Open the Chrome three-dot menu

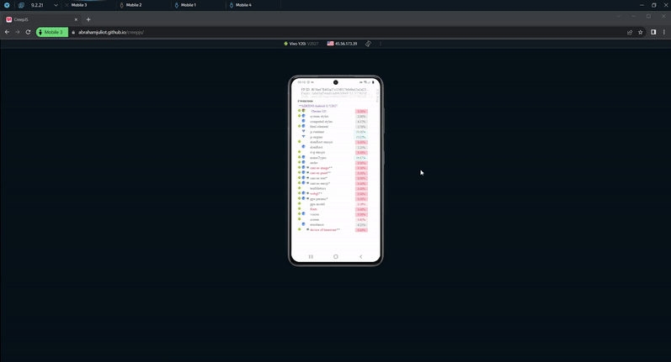coord(664,32)
